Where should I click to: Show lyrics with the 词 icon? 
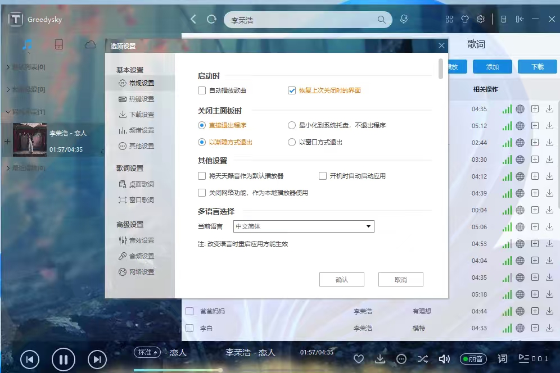(503, 359)
